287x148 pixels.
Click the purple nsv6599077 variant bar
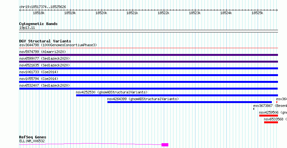148,62
